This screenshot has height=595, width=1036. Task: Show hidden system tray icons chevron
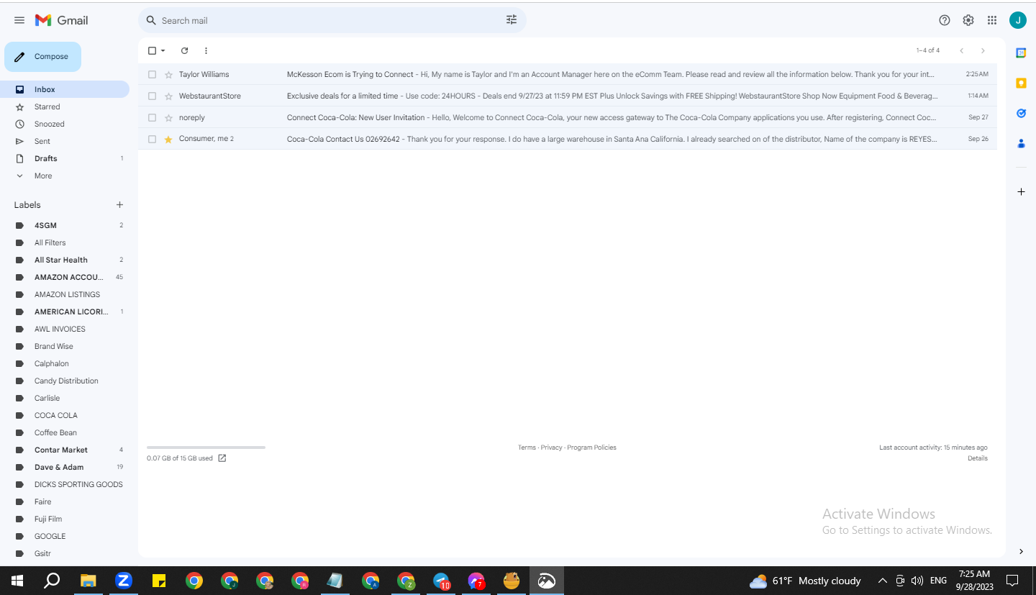882,581
